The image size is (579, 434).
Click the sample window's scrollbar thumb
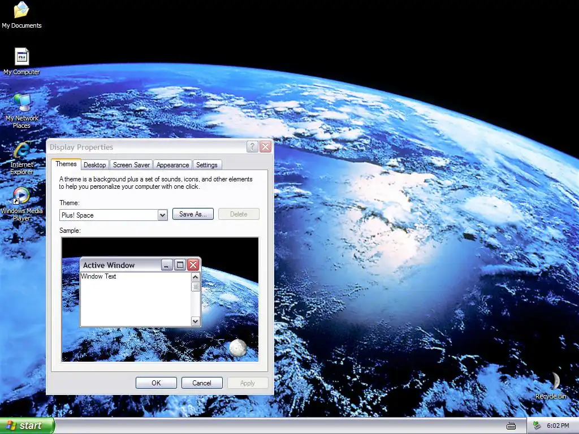195,287
